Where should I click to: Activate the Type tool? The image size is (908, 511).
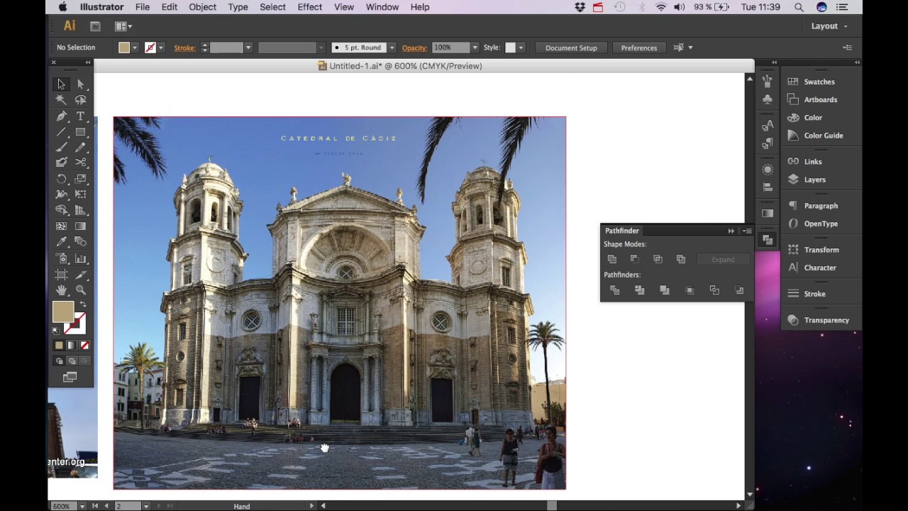(81, 116)
